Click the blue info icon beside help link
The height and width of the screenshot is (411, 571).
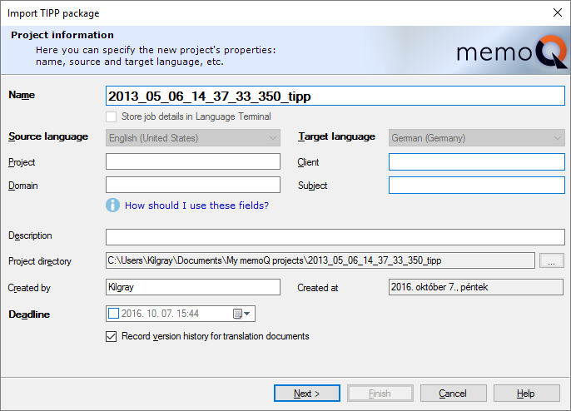113,205
